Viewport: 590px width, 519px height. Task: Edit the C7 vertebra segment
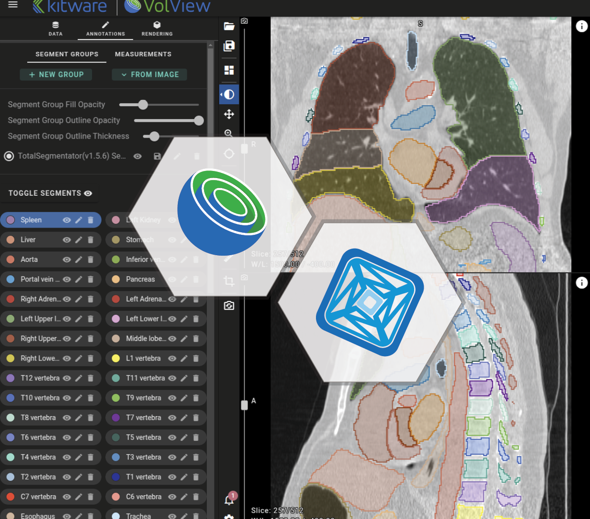(x=79, y=497)
